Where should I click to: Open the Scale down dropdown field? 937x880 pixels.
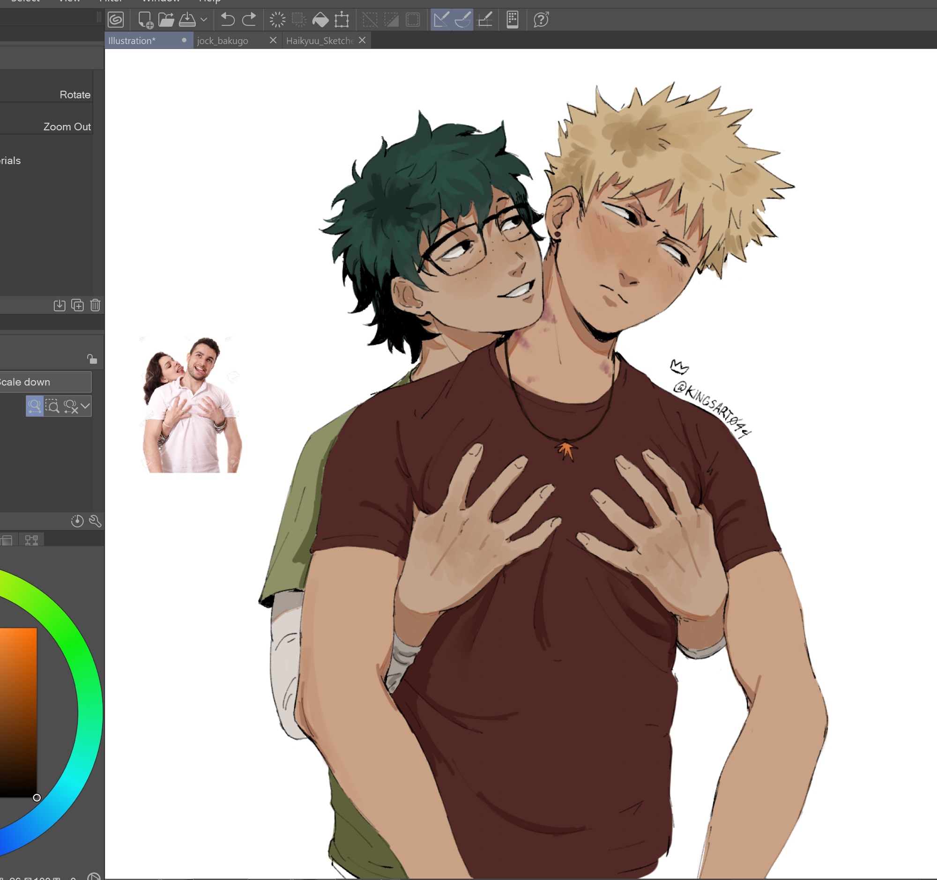(x=45, y=382)
